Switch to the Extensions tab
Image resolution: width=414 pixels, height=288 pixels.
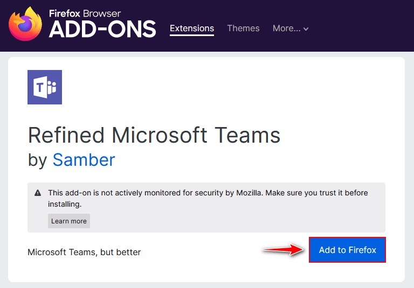[192, 28]
